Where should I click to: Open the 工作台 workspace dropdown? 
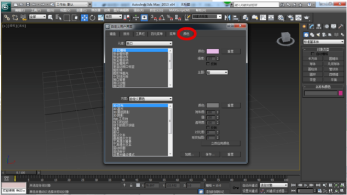click(x=72, y=4)
